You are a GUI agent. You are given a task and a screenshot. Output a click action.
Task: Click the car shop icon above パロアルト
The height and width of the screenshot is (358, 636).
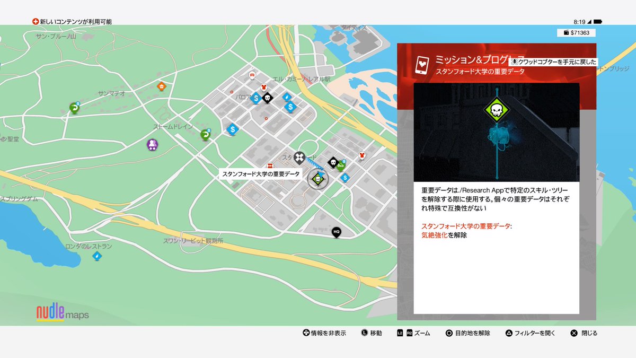tap(252, 75)
